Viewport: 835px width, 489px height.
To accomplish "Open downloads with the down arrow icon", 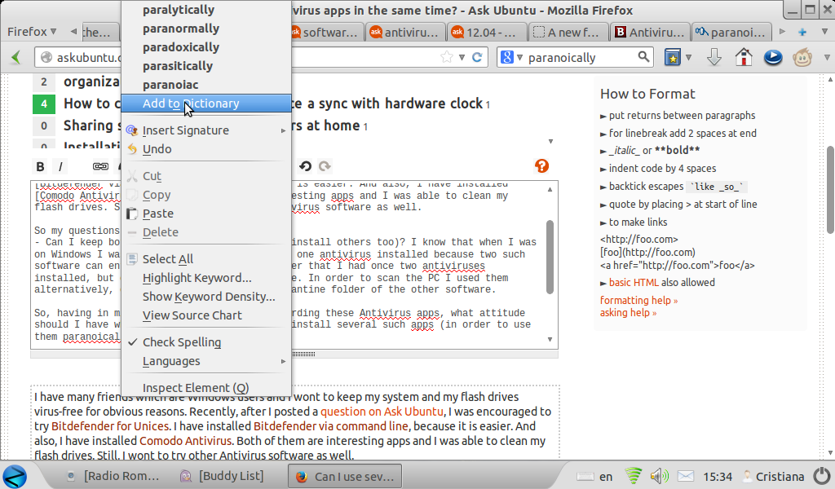I will point(714,58).
